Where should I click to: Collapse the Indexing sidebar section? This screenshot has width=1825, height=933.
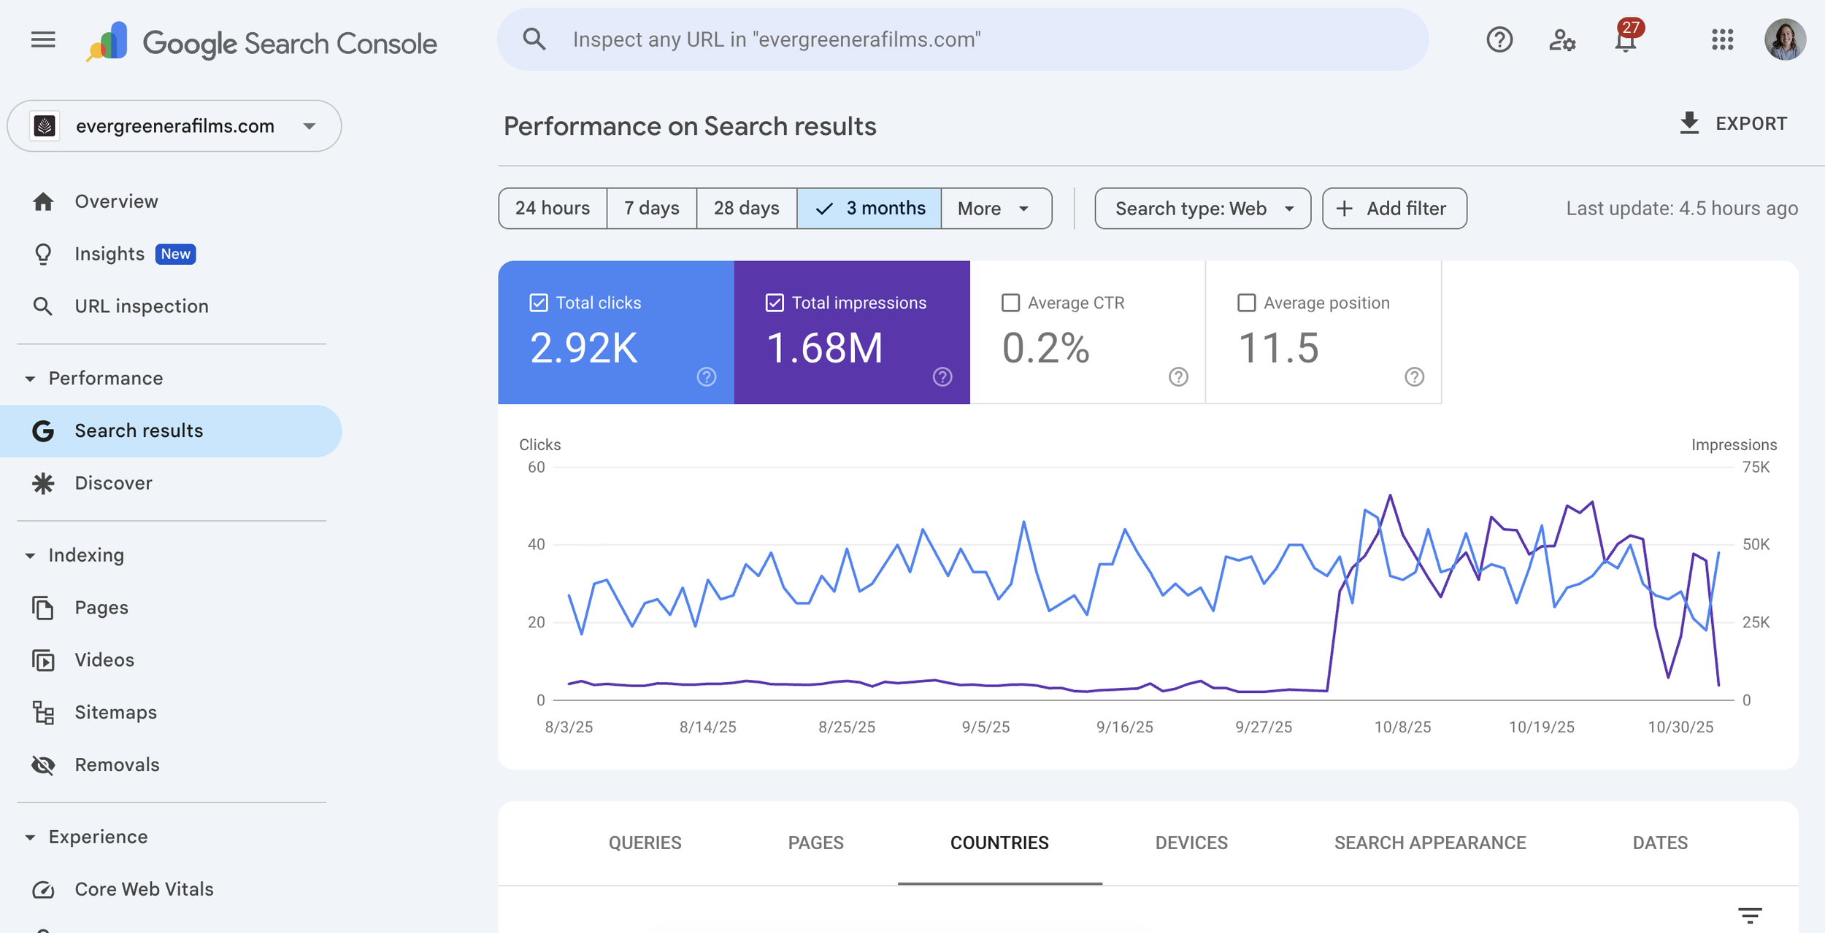[30, 556]
